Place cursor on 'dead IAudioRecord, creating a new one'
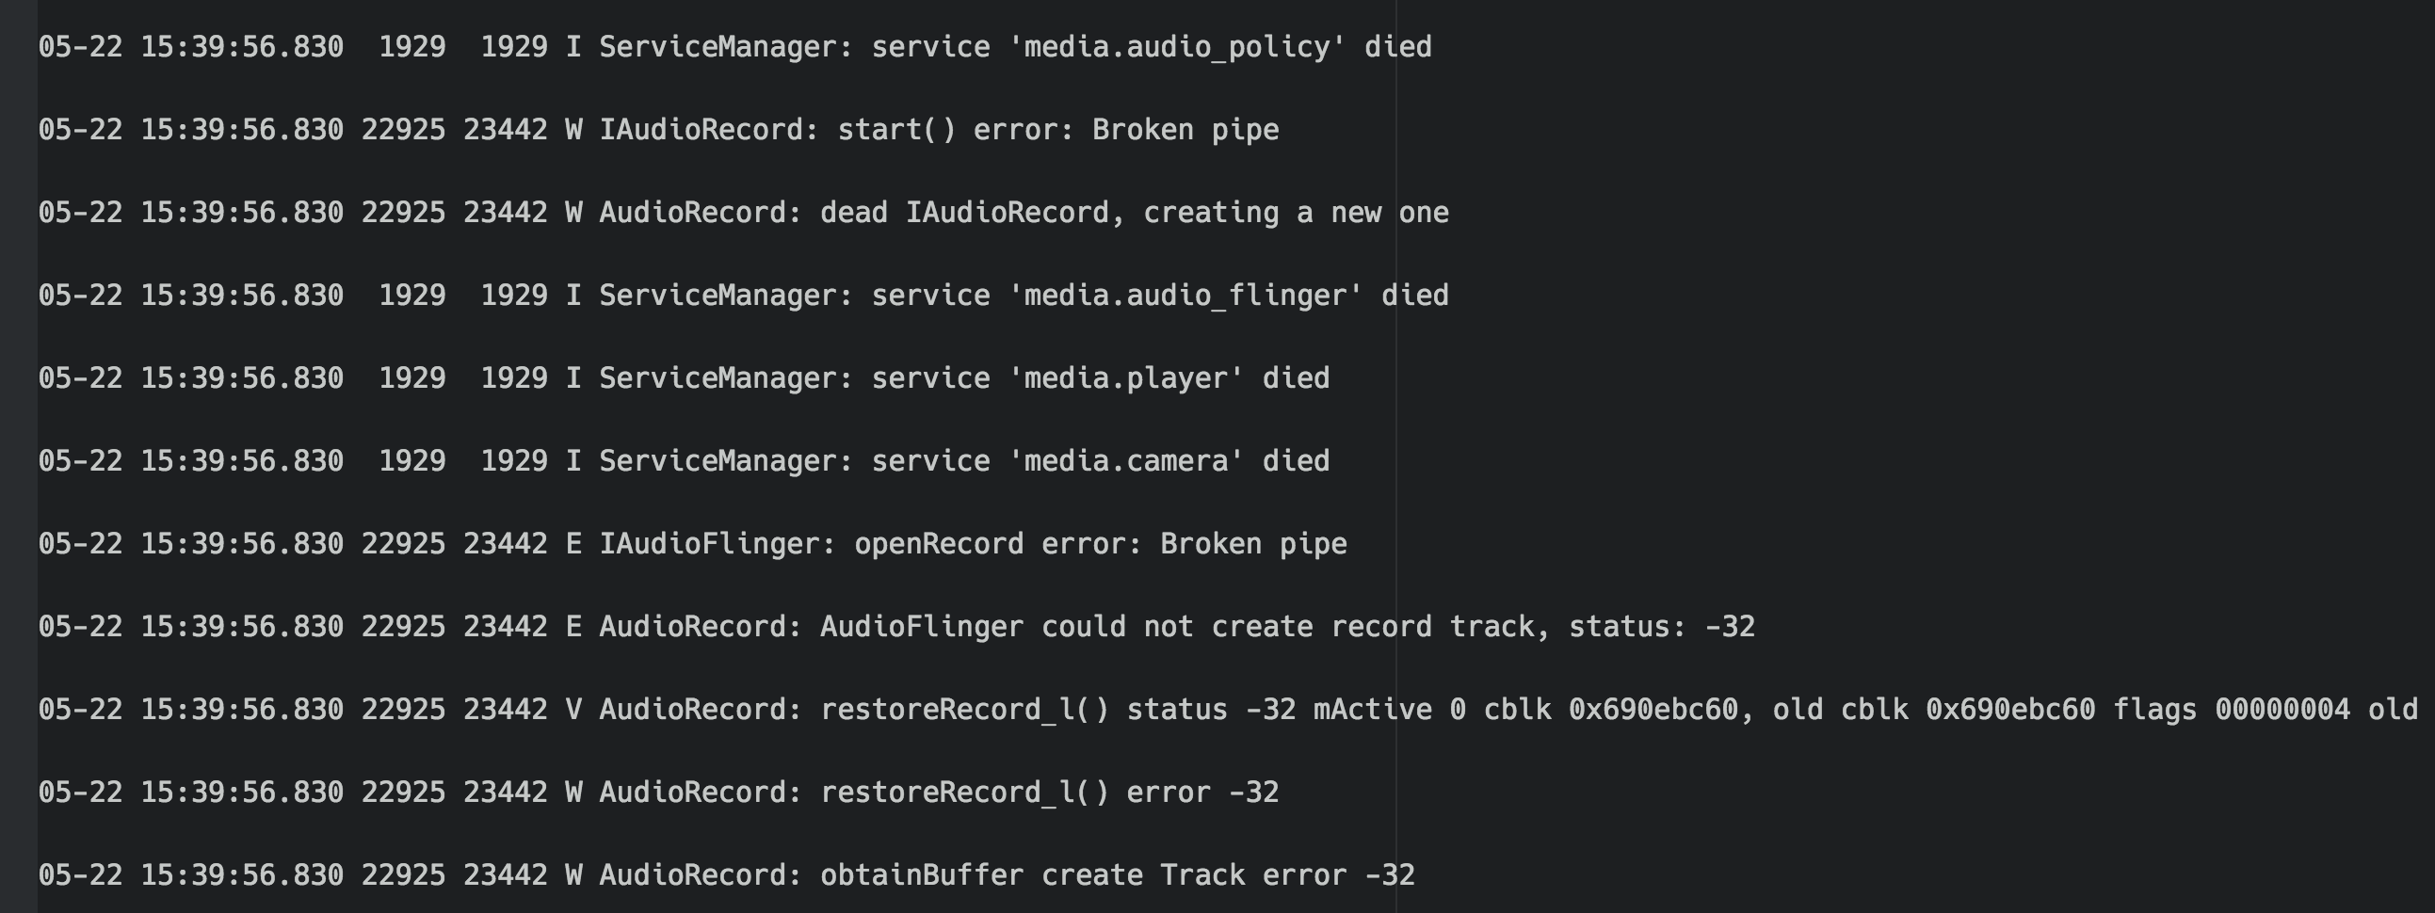This screenshot has height=913, width=2435. coord(1134,213)
